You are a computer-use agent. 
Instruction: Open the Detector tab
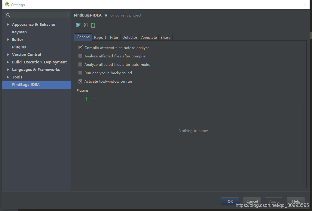(x=130, y=38)
